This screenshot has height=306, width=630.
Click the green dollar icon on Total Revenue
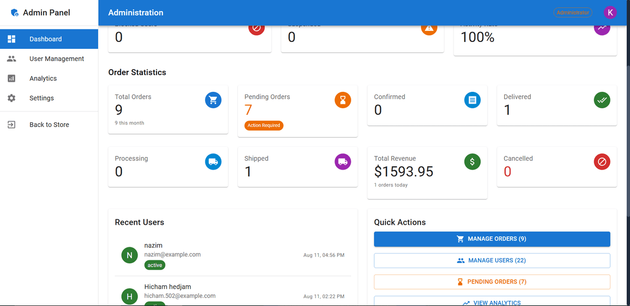click(472, 162)
